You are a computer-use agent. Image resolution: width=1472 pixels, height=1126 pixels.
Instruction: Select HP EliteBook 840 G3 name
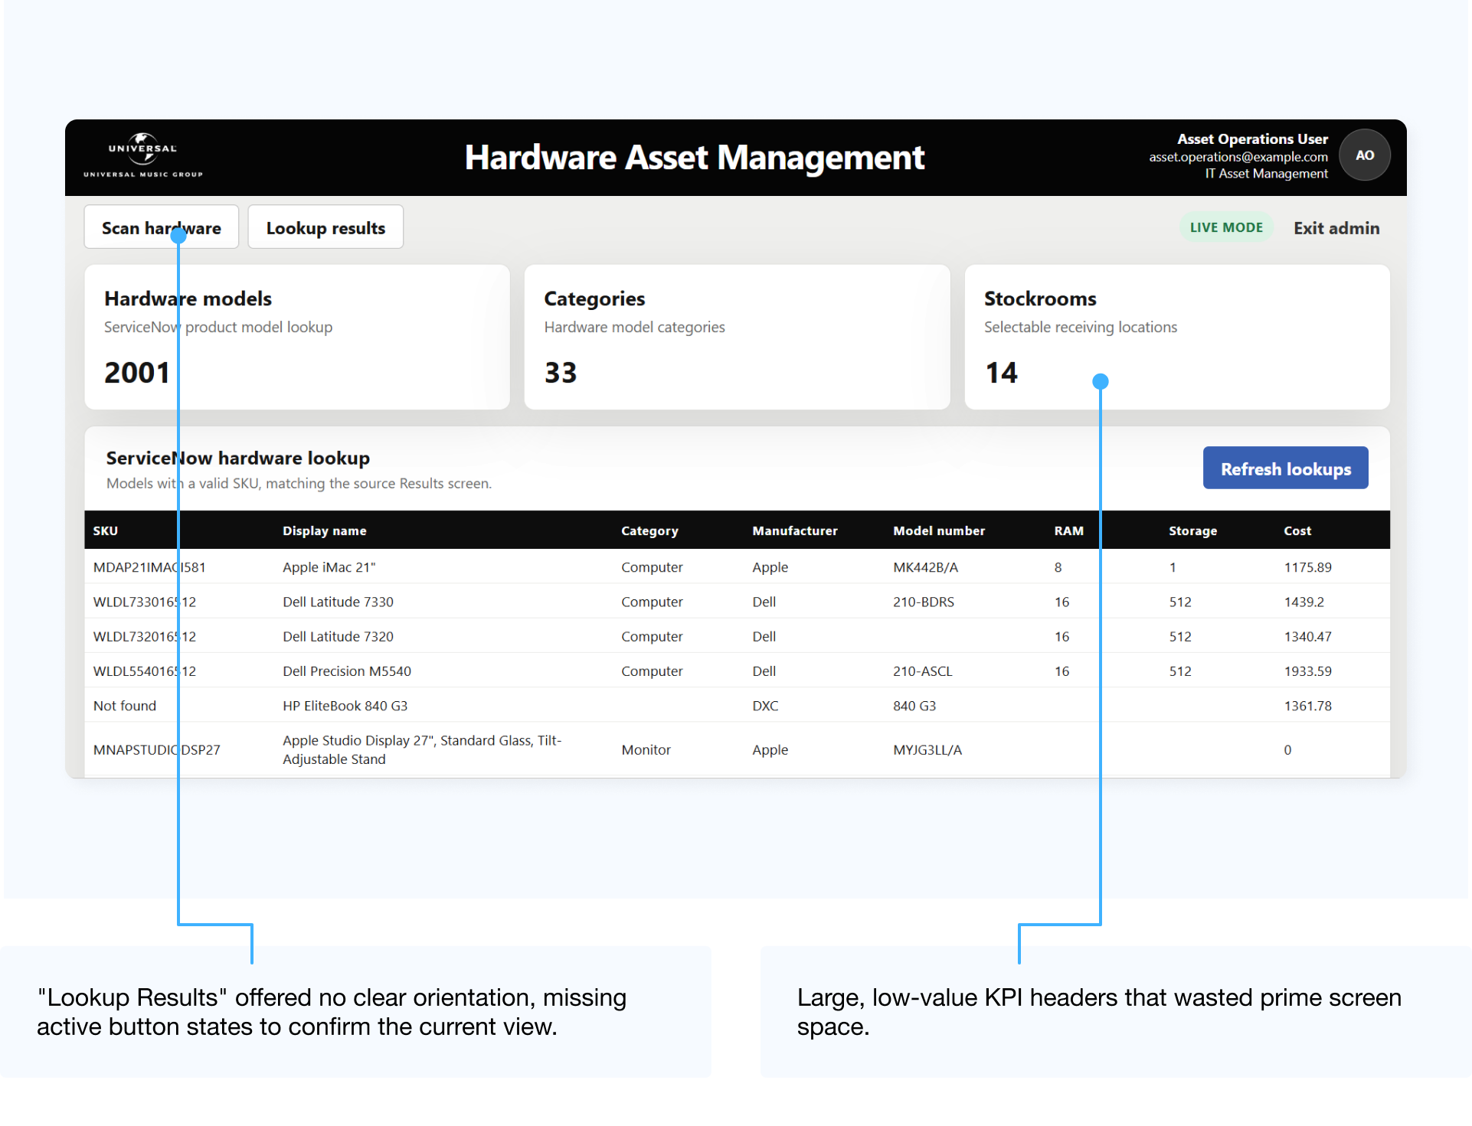coord(345,706)
